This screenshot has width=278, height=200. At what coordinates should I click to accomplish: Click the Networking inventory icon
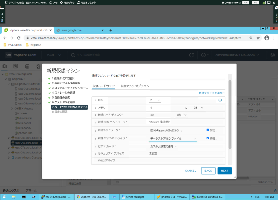tap(38, 66)
